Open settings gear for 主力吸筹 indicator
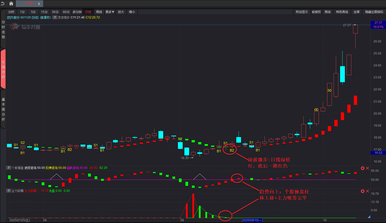 point(363,191)
